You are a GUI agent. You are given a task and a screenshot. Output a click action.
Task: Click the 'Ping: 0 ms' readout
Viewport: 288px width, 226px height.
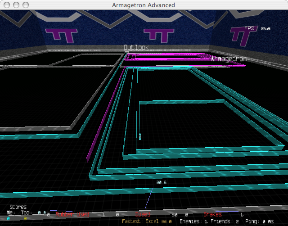tap(259, 221)
